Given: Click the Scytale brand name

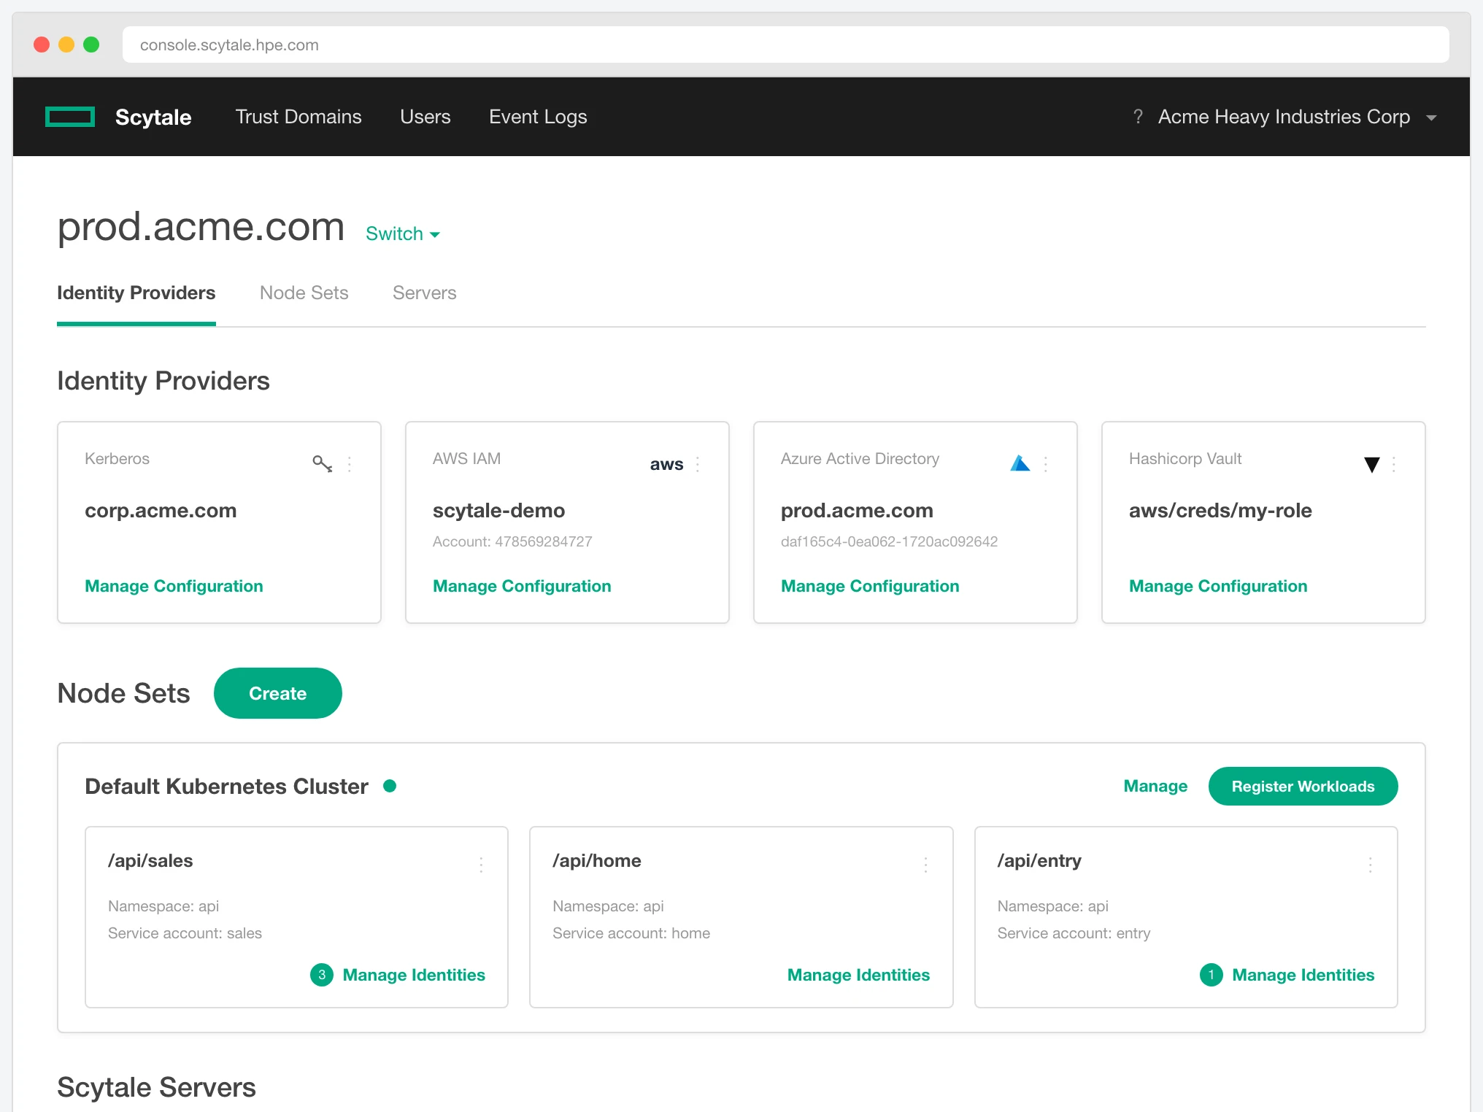Looking at the screenshot, I should (x=153, y=117).
